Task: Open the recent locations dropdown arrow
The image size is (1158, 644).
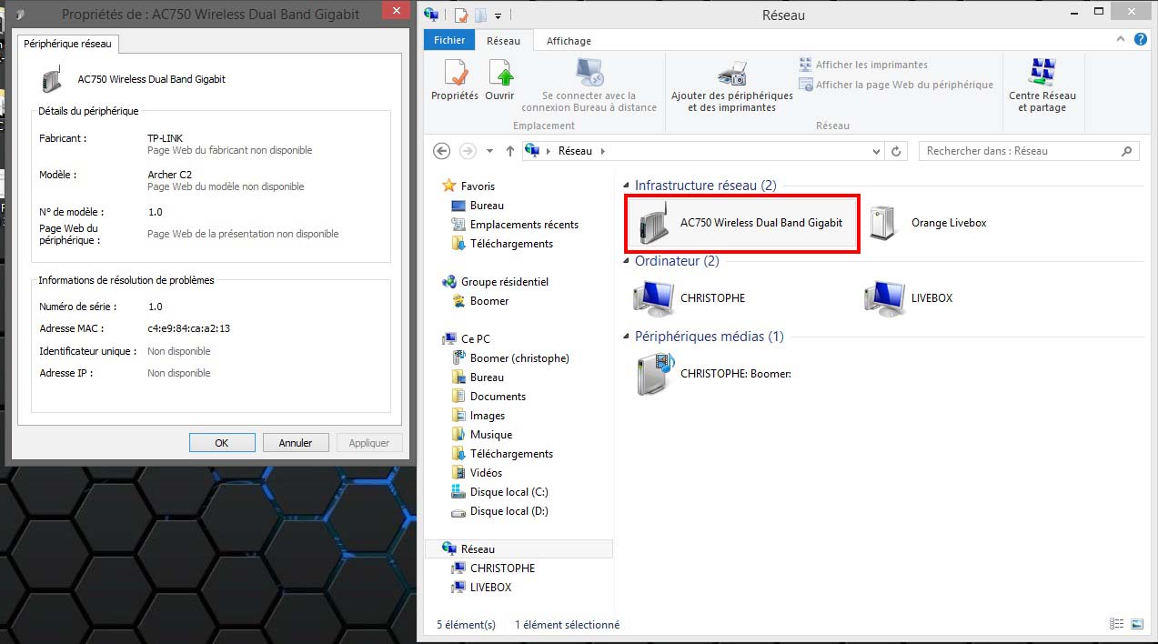Action: pos(489,151)
